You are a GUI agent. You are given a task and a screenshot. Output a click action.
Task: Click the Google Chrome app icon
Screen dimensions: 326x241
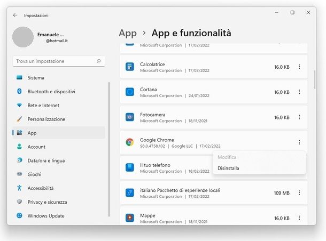point(130,142)
